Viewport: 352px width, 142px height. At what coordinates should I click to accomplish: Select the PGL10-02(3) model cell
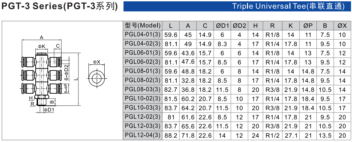[x=143, y=99]
